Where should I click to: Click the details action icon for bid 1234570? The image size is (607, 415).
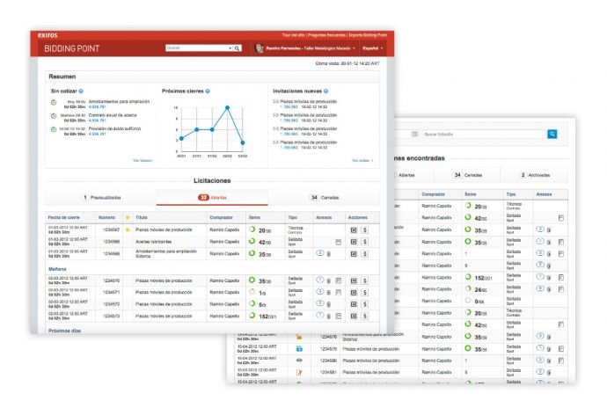point(353,280)
